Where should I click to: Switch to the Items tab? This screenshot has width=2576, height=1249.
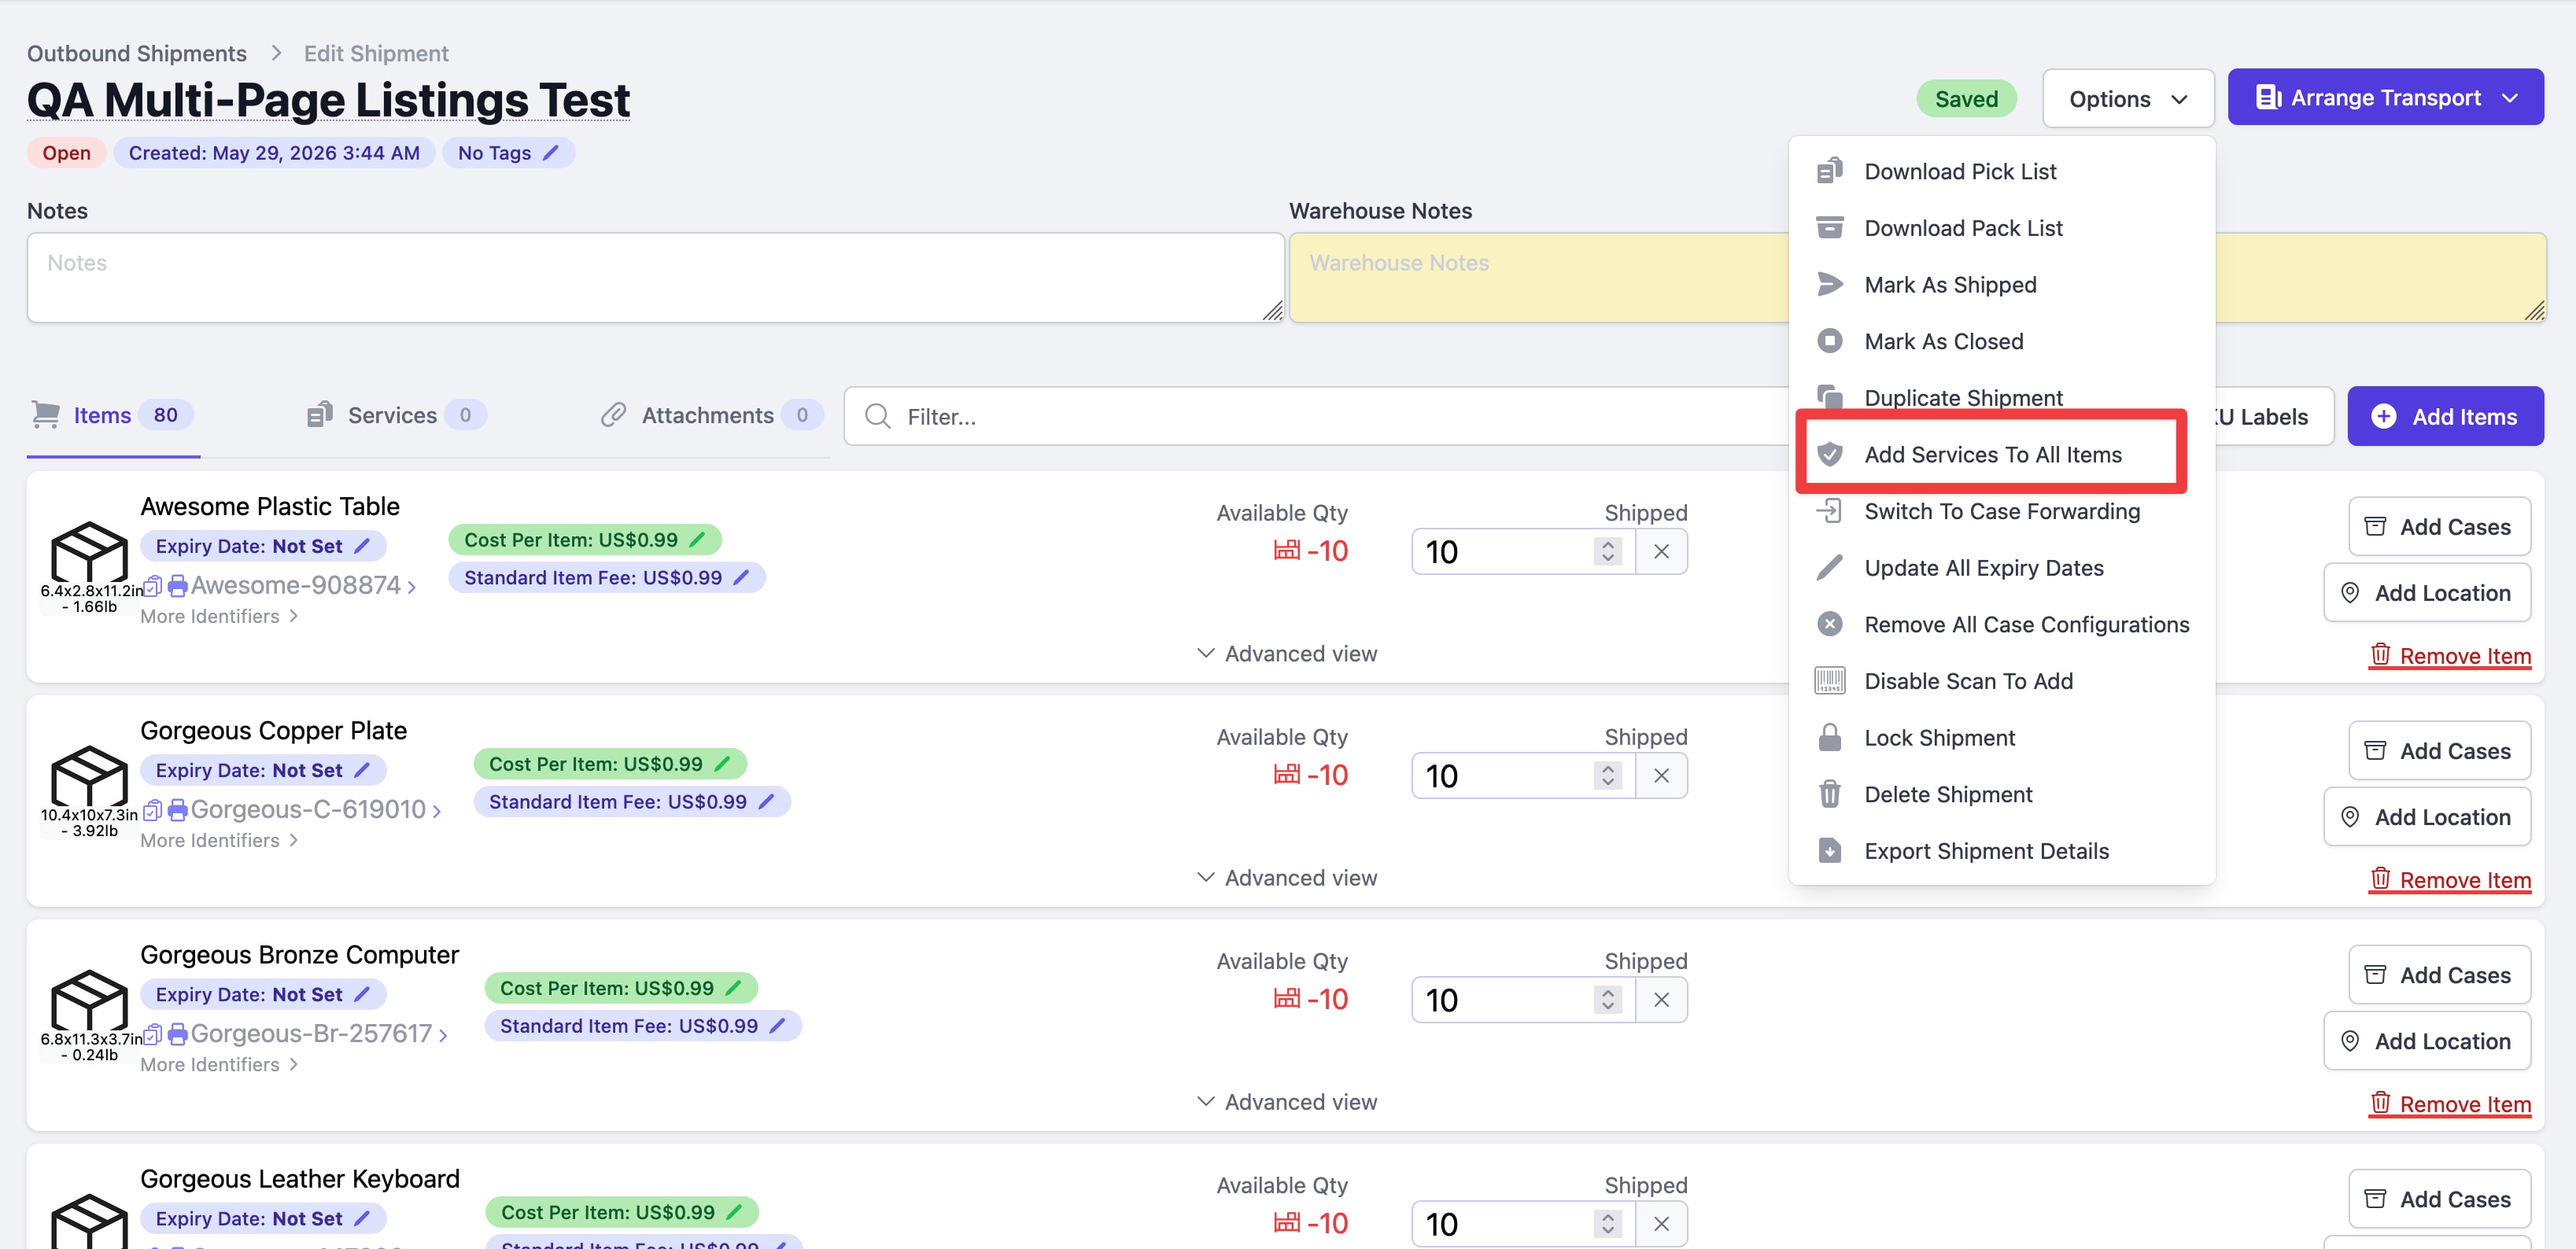(x=112, y=415)
